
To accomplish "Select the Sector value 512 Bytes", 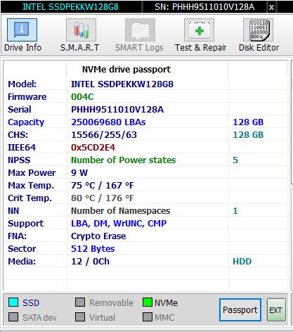I will pyautogui.click(x=93, y=249).
